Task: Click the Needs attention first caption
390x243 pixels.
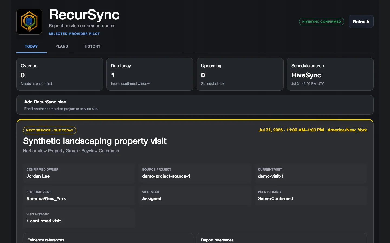Action: (x=37, y=84)
